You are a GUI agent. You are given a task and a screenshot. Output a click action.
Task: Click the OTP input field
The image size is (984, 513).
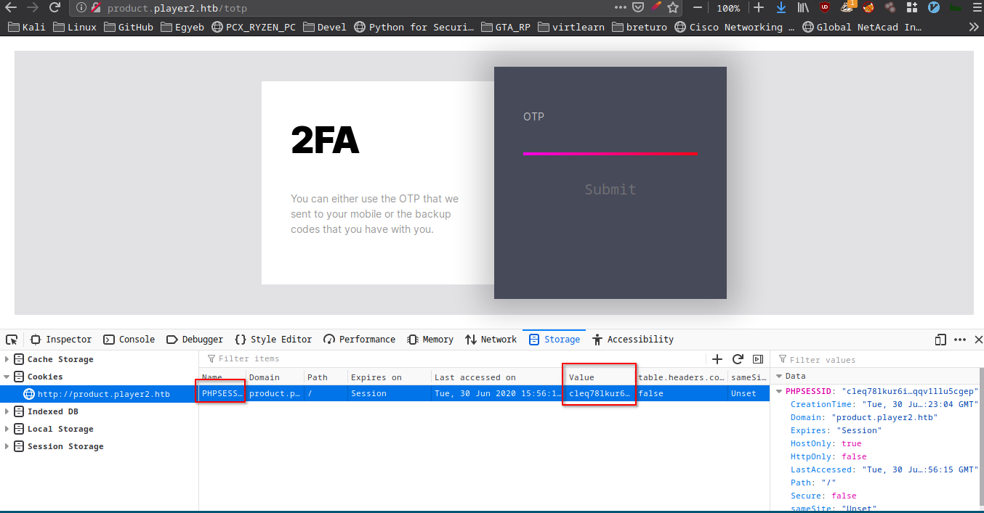[x=610, y=138]
